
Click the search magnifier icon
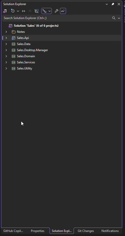tap(114, 18)
